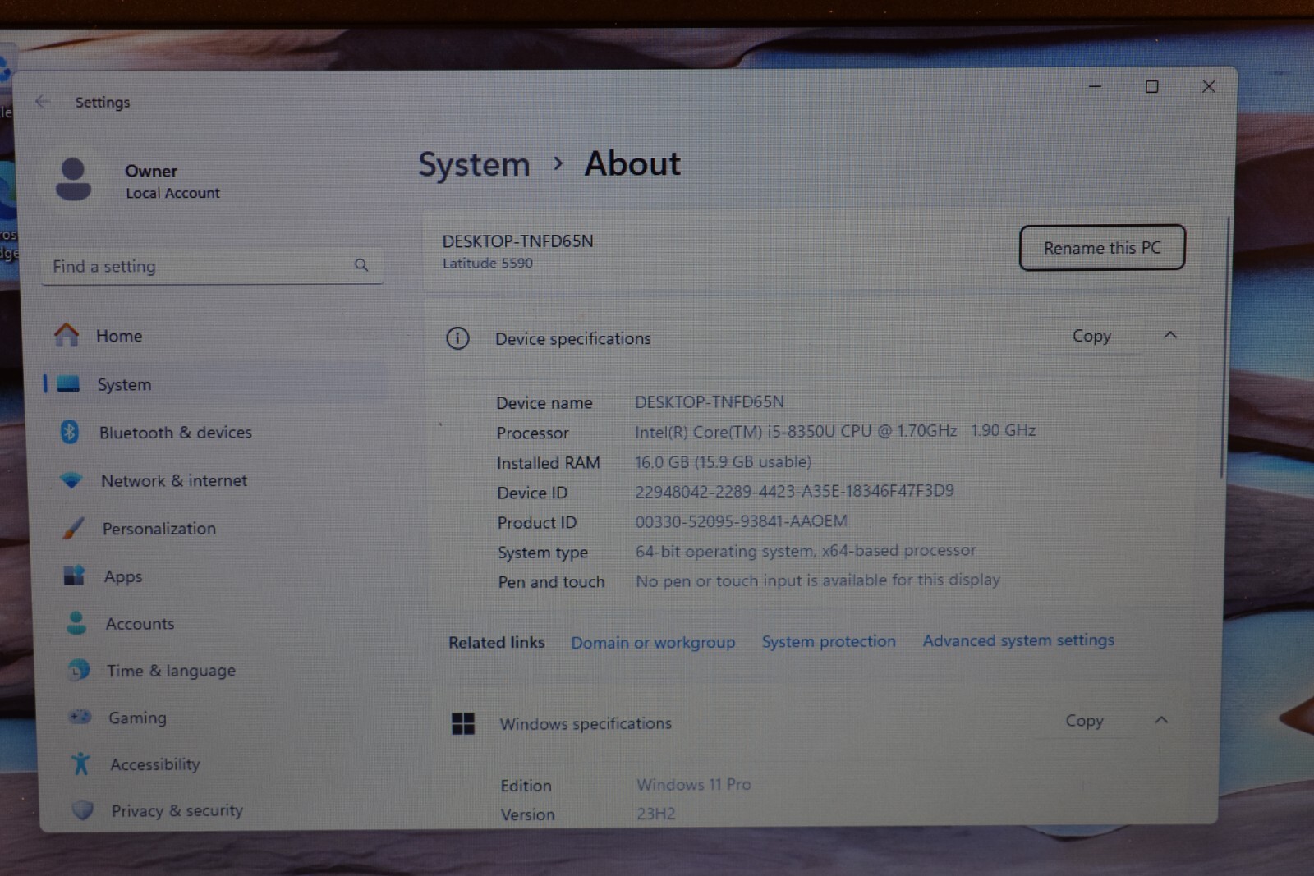Viewport: 1314px width, 876px height.
Task: Maximize the Settings window
Action: 1152,86
